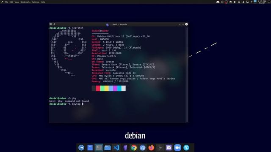Open the Help menu
Viewport: 271px width, 152px height.
click(43, 2)
